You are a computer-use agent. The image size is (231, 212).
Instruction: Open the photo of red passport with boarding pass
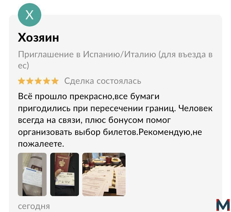point(64,174)
